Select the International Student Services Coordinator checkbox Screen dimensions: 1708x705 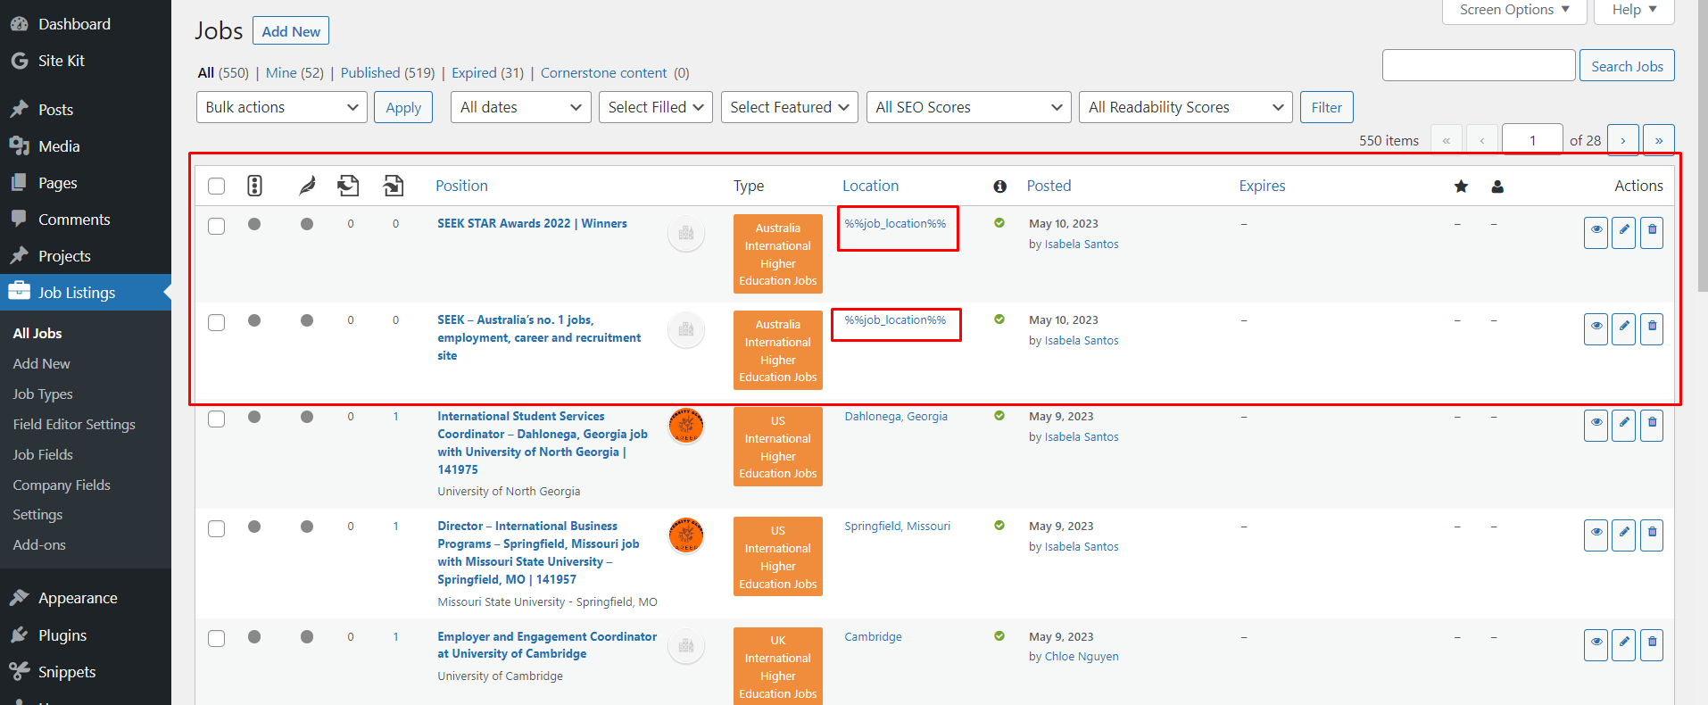point(216,419)
